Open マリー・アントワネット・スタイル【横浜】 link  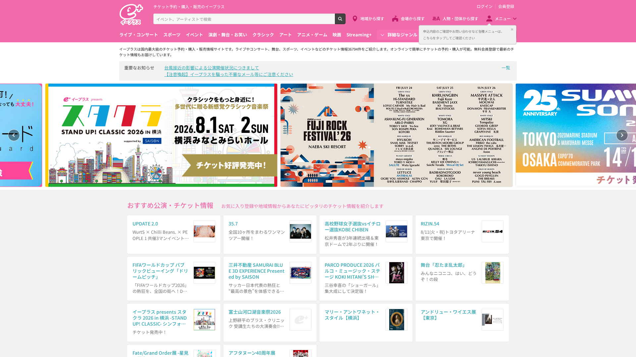coord(352,315)
